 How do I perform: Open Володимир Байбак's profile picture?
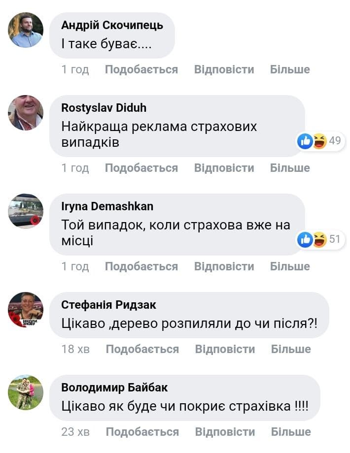click(26, 392)
